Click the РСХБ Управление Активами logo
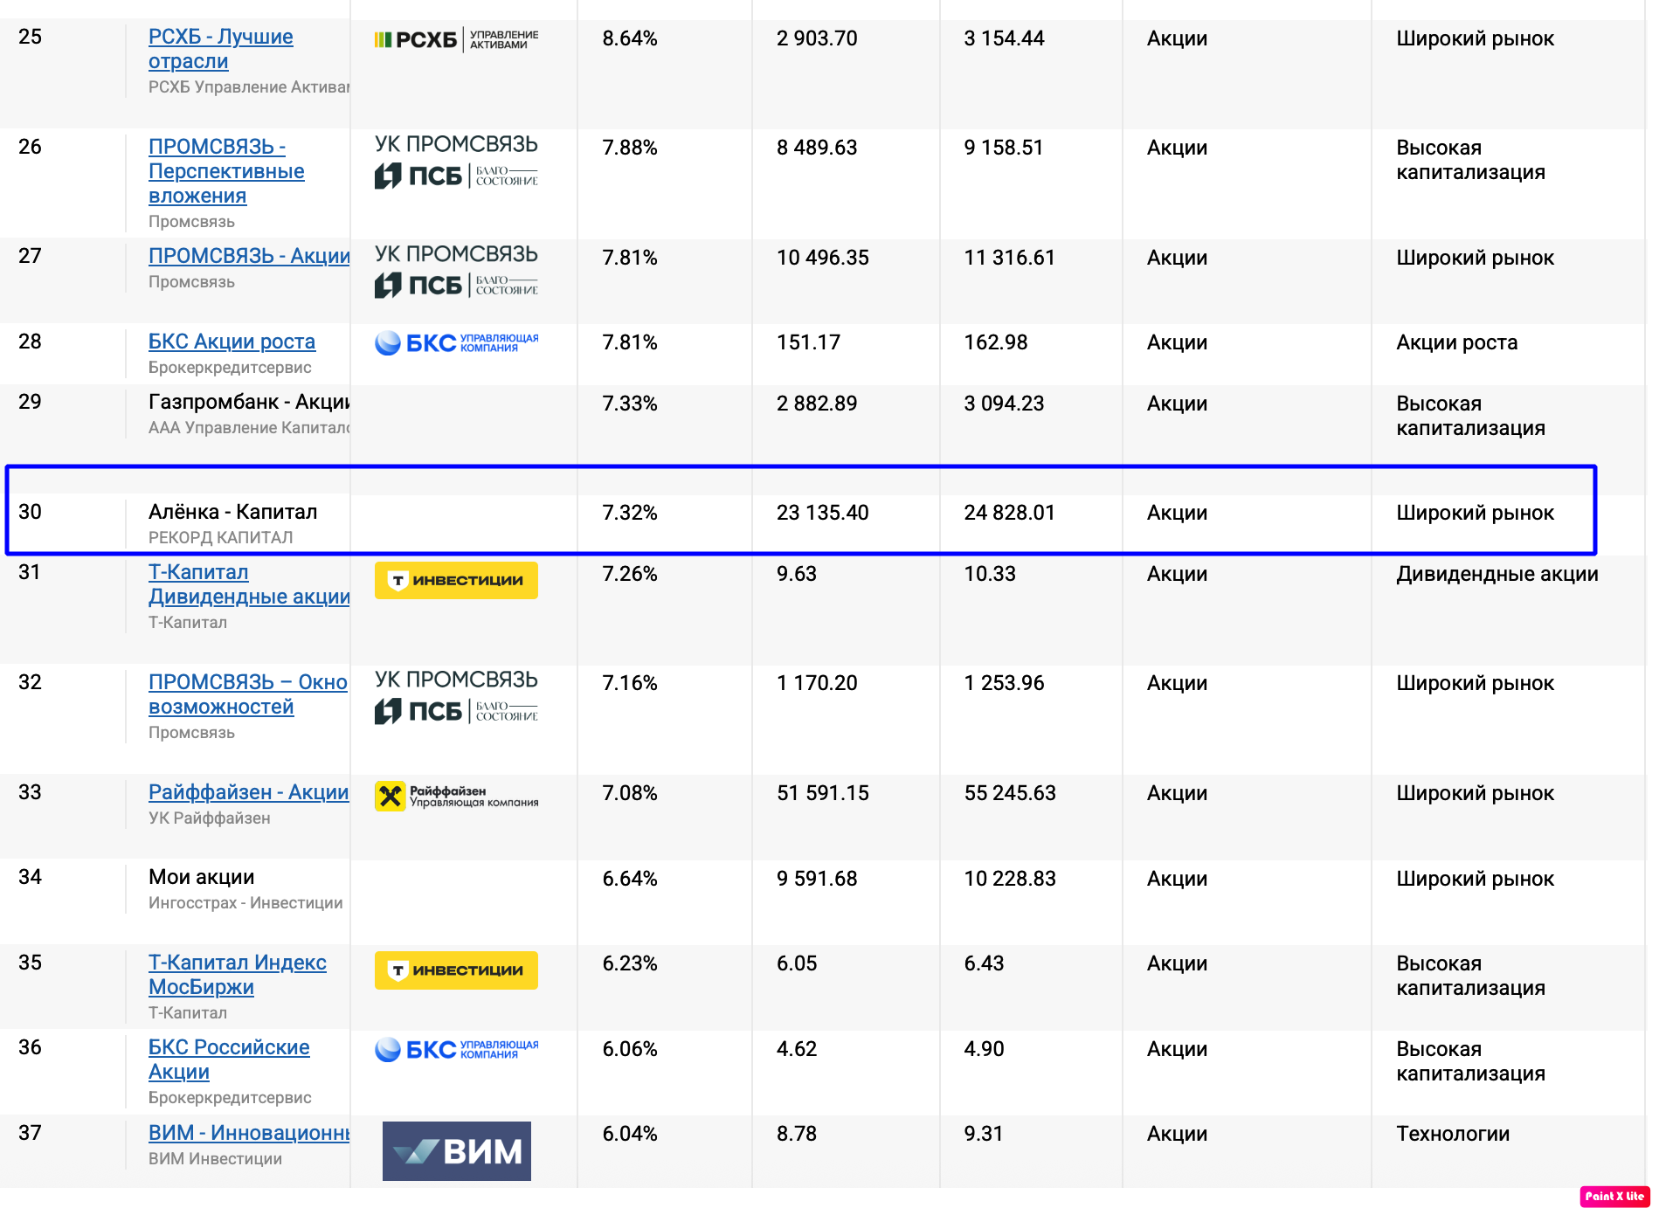Image resolution: width=1659 pixels, height=1215 pixels. pos(456,39)
